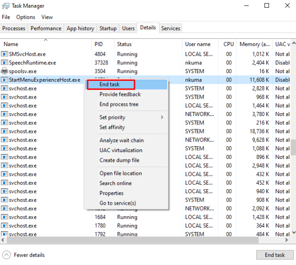
Task: Switch to the Startup tab
Action: click(x=108, y=28)
